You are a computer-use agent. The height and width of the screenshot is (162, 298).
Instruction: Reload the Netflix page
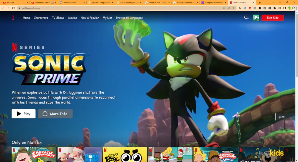pyautogui.click(x=13, y=8)
